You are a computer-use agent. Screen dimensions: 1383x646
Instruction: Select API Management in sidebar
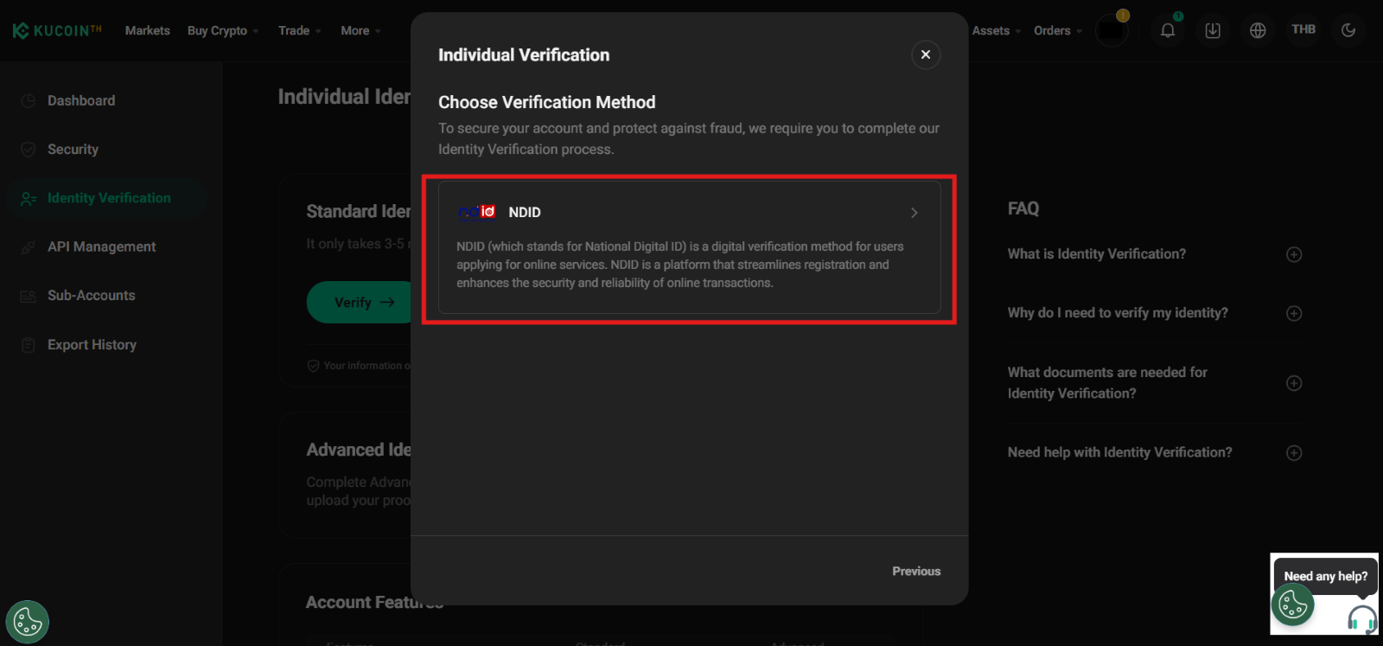[x=101, y=247]
